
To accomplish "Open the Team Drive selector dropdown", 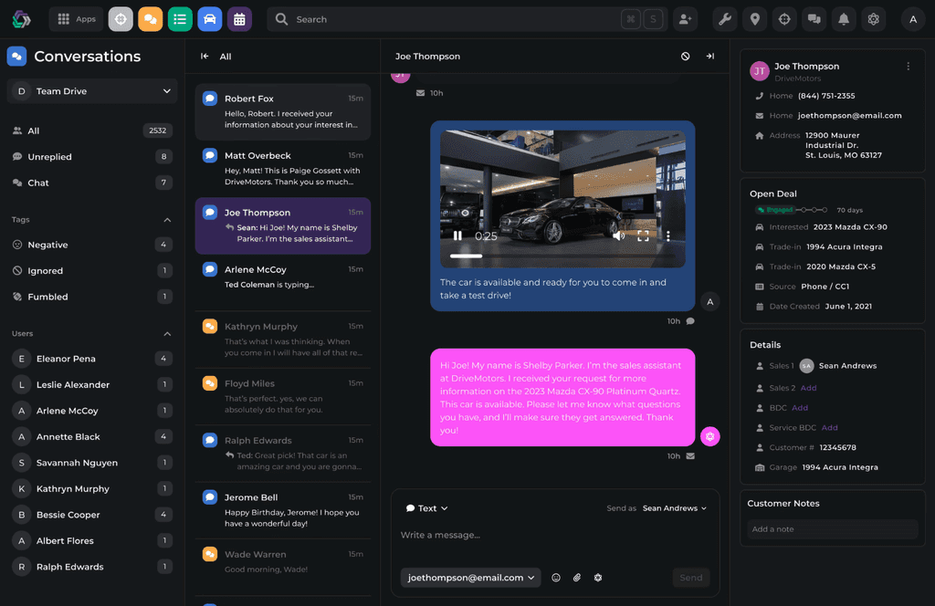I will [x=91, y=90].
